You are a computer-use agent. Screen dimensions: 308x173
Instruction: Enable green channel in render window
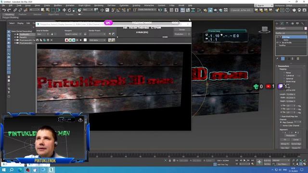[70, 40]
